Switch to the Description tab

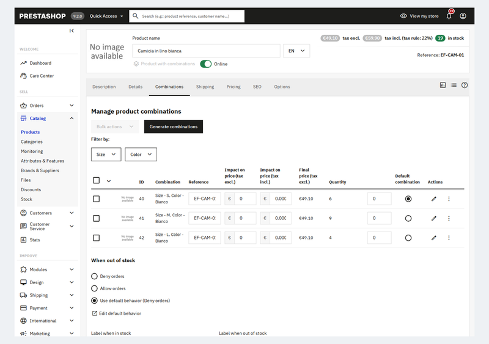(104, 87)
